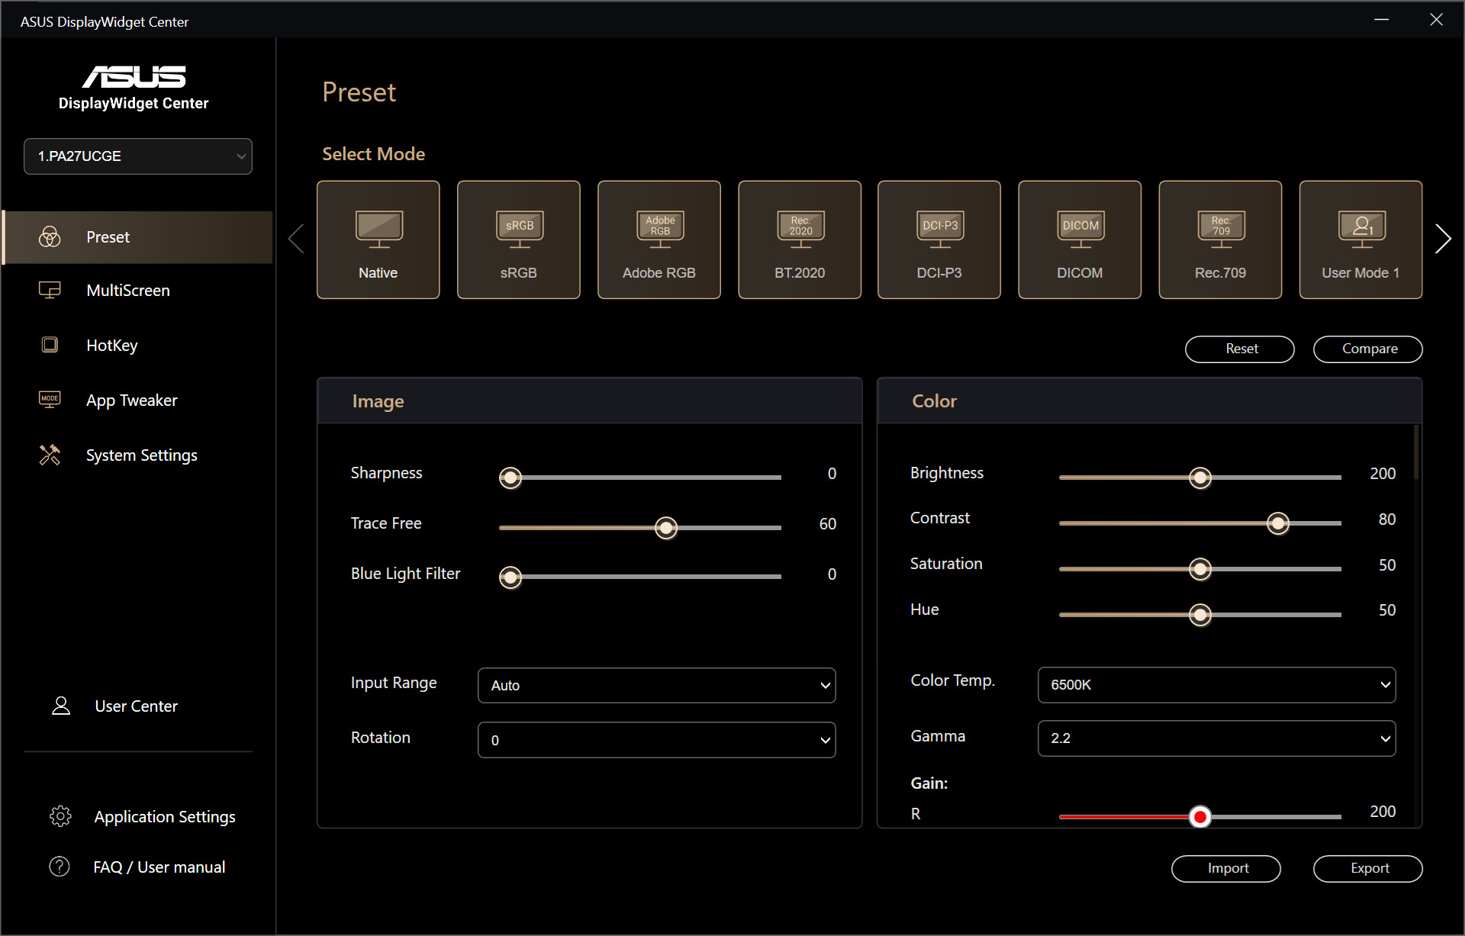Open the Gamma 2.2 dropdown

coord(1217,738)
